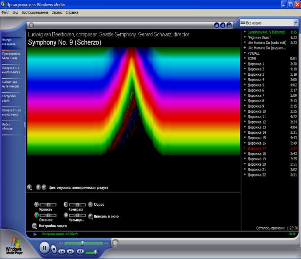Viewport: 301px width, 259px height.
Task: Click the brightness icon next to Яркость
Action: tap(36, 204)
